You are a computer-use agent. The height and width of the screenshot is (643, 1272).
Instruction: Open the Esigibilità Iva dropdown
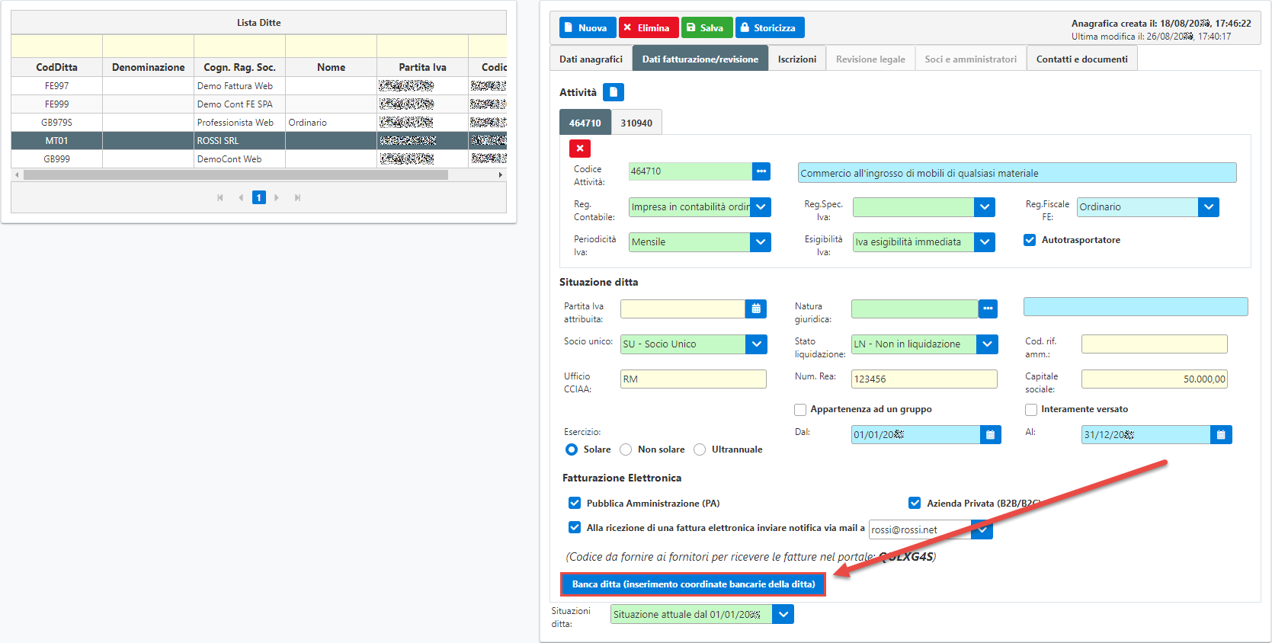[x=985, y=242]
